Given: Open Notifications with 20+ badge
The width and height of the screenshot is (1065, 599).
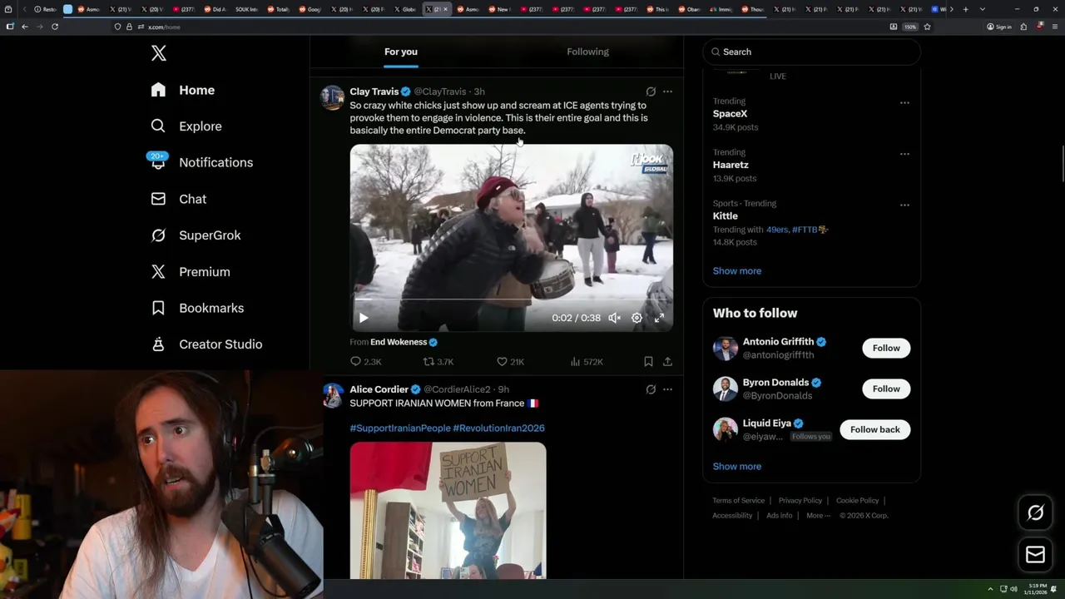Looking at the screenshot, I should (x=201, y=162).
